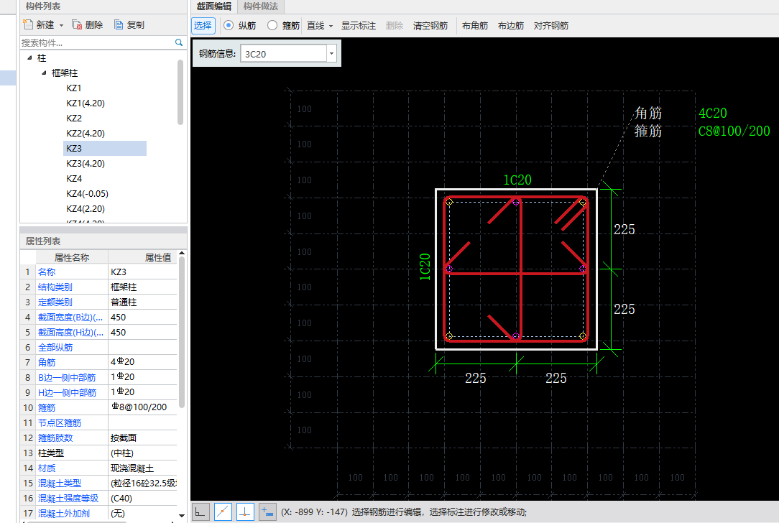Toggle dynamic input icon in status bar

(x=267, y=512)
